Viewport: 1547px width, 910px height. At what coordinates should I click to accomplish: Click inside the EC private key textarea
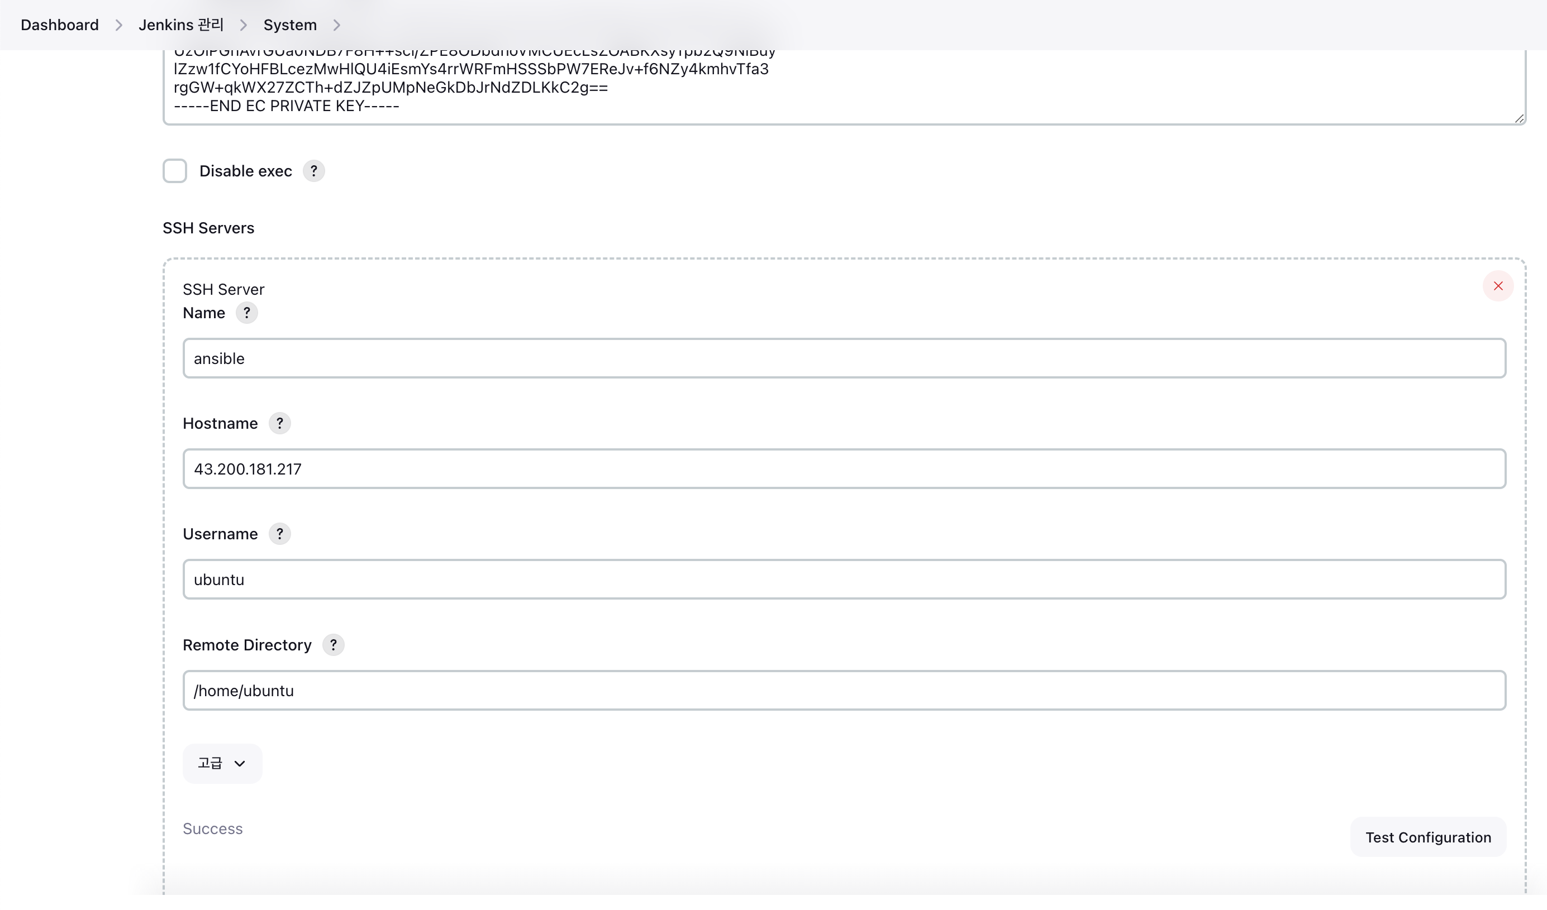pos(844,87)
